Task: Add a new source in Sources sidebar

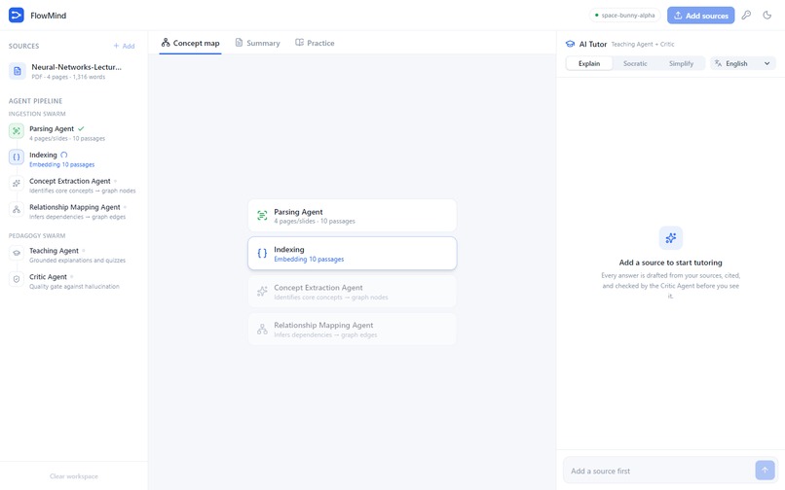Action: (124, 46)
